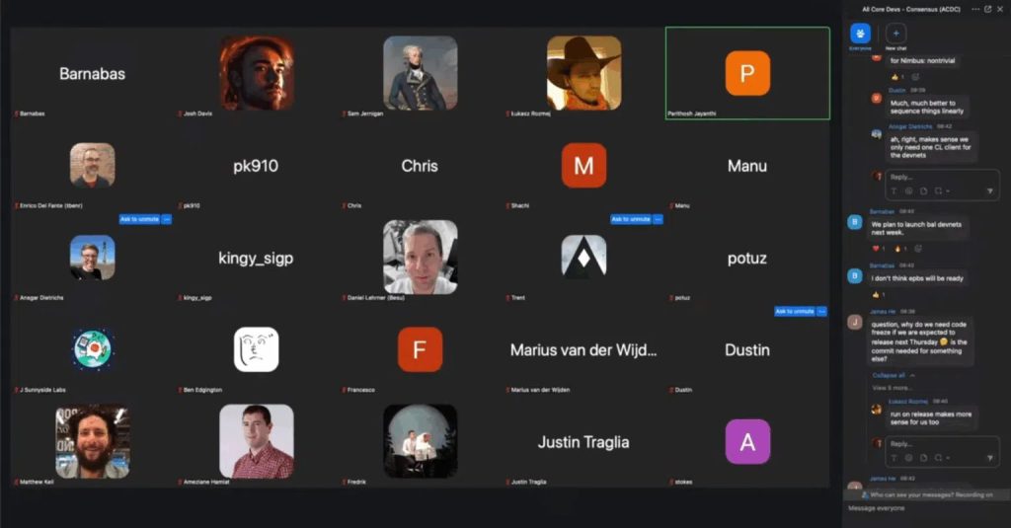Select Parithosh Jayanthi's highlighted video tile

click(747, 73)
